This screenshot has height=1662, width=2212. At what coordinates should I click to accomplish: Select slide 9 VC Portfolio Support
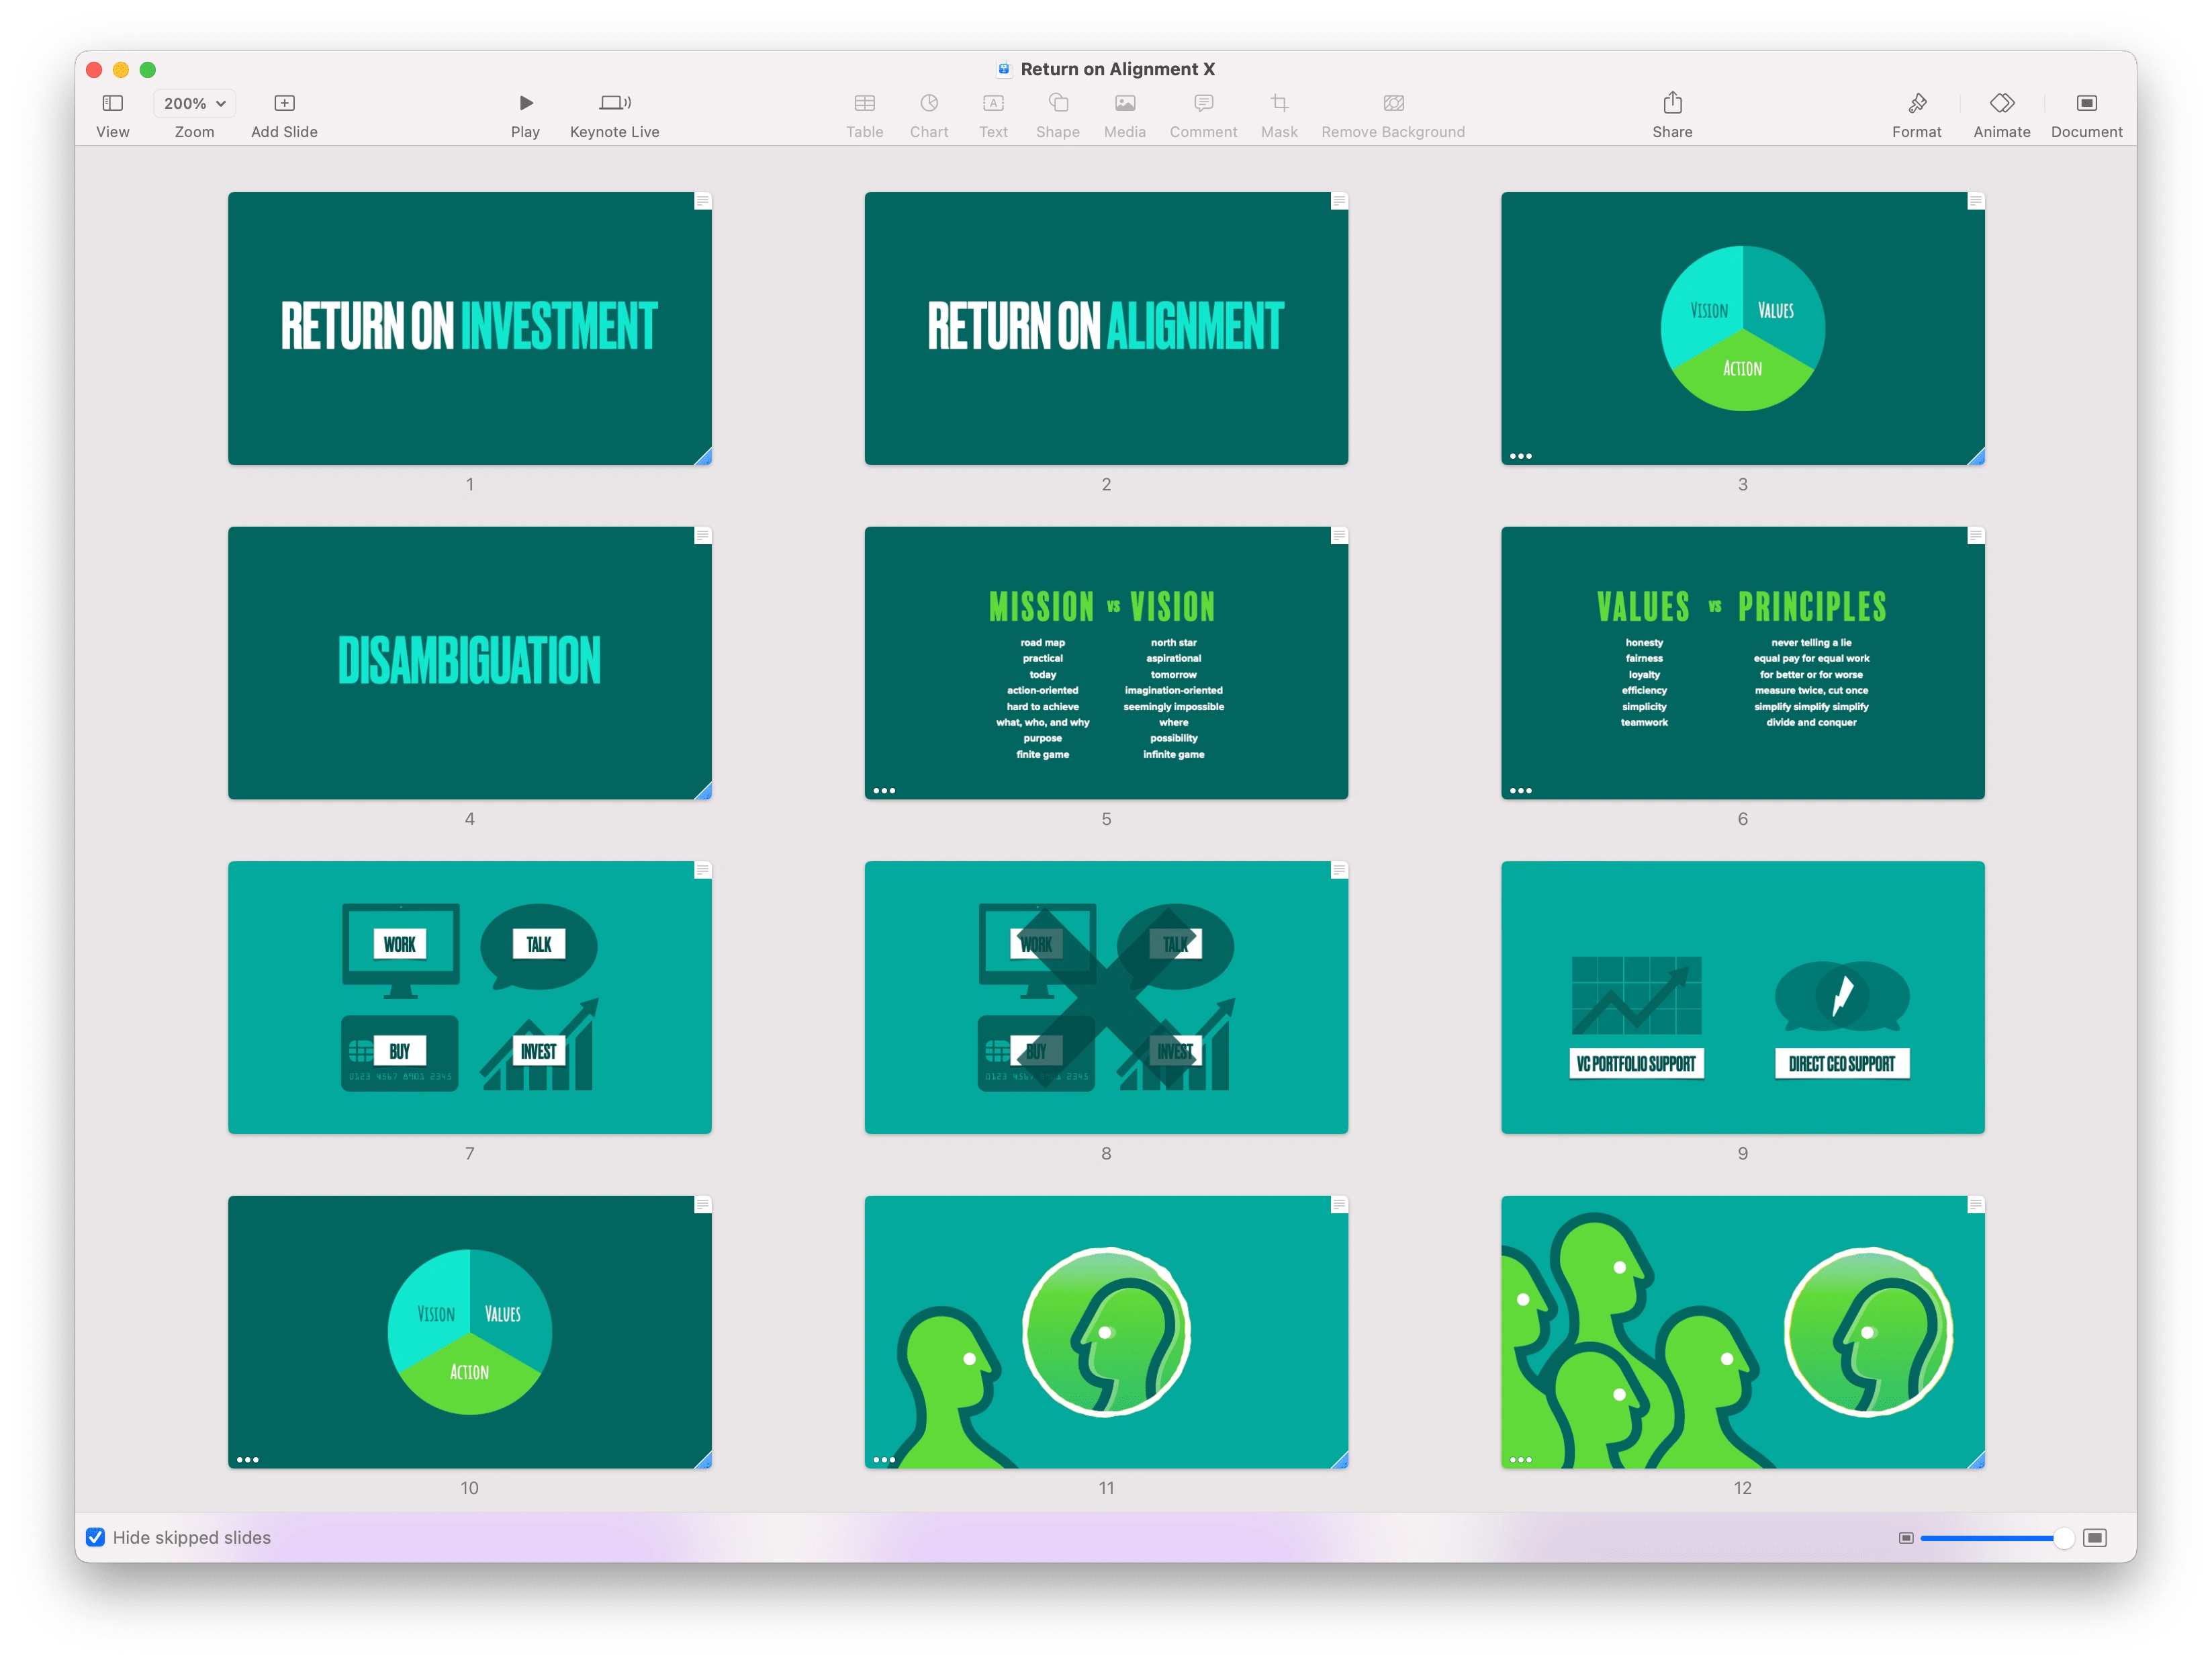point(1742,998)
